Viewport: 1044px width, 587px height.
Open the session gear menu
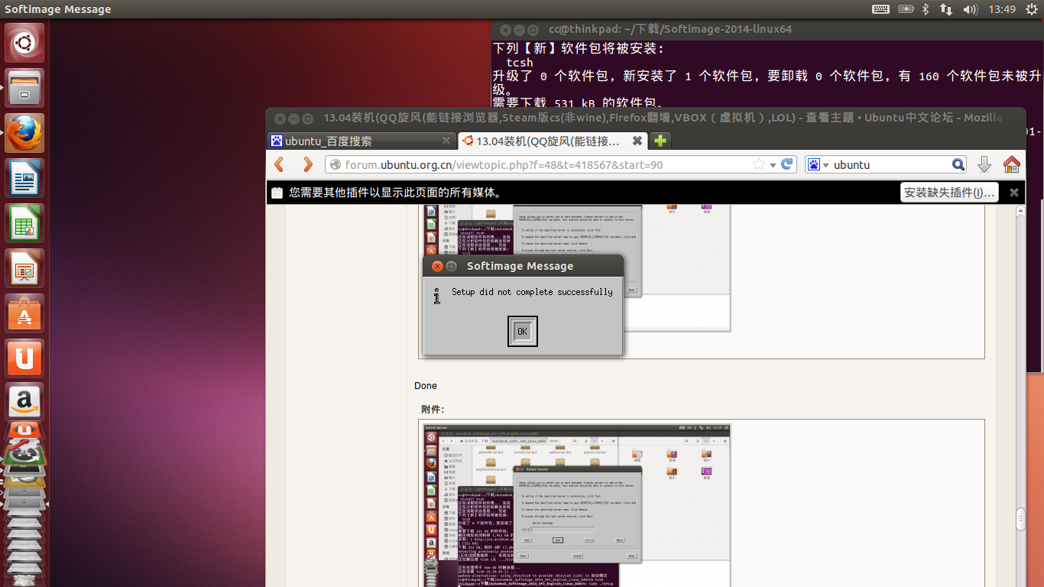coord(1030,9)
